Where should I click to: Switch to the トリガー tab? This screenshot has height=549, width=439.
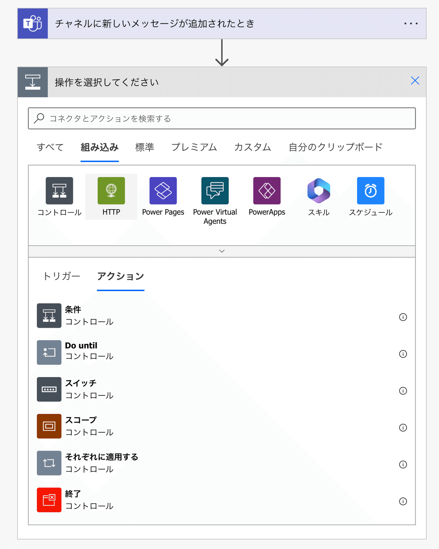click(x=61, y=276)
